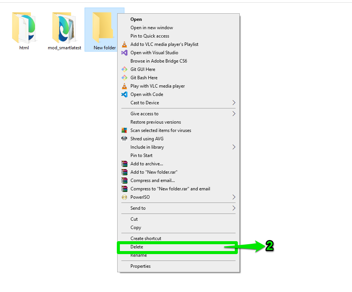Click Git icon beside Git Bash Here
The width and height of the screenshot is (352, 292).
point(124,78)
